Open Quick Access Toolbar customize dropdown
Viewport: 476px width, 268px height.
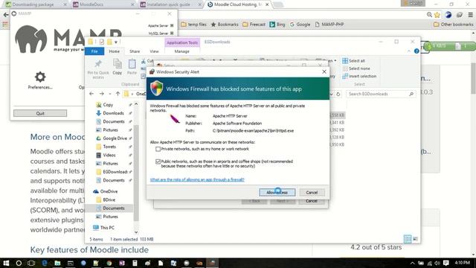[116, 42]
